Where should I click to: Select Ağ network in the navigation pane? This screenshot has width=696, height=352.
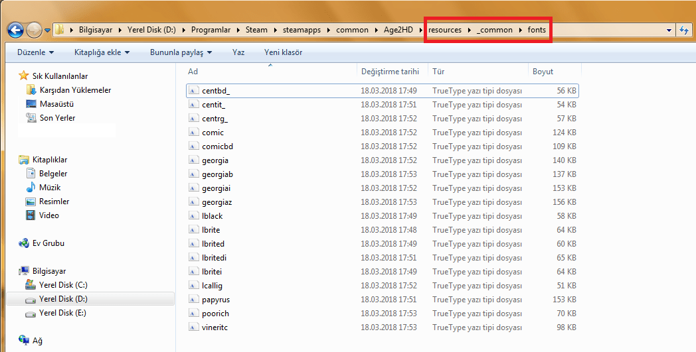pos(37,341)
